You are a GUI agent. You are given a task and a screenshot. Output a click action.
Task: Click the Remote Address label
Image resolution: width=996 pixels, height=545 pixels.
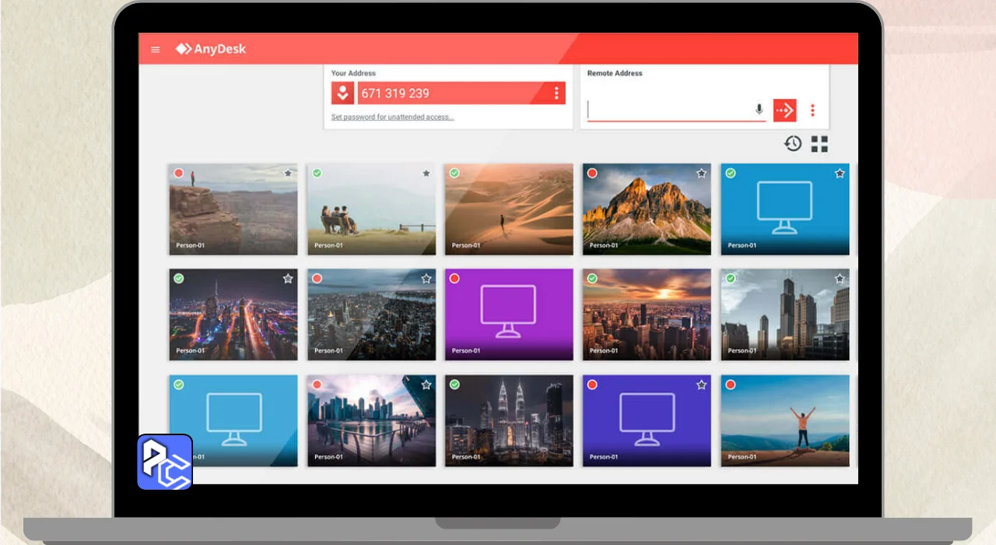coord(615,73)
